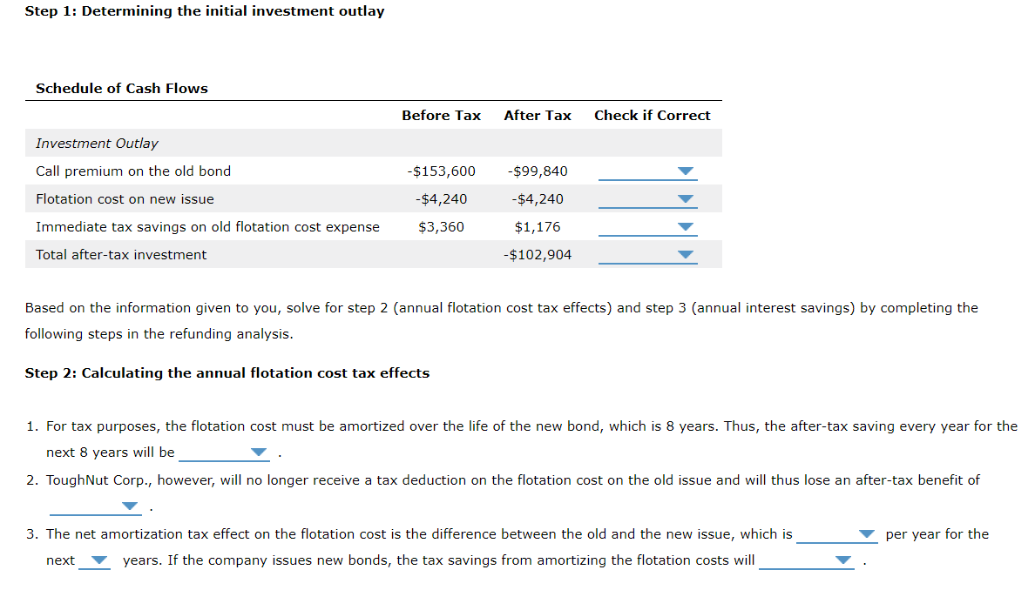1035x590 pixels.
Task: Open the 'next ___ years' dropdown
Action: (x=100, y=560)
